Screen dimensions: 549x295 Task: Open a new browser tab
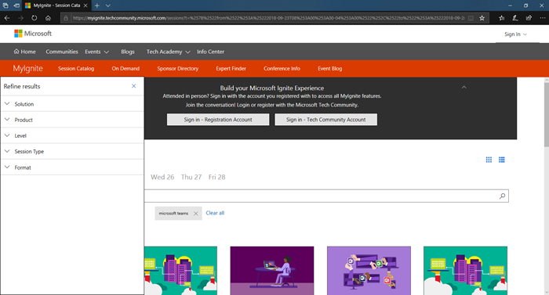point(97,5)
